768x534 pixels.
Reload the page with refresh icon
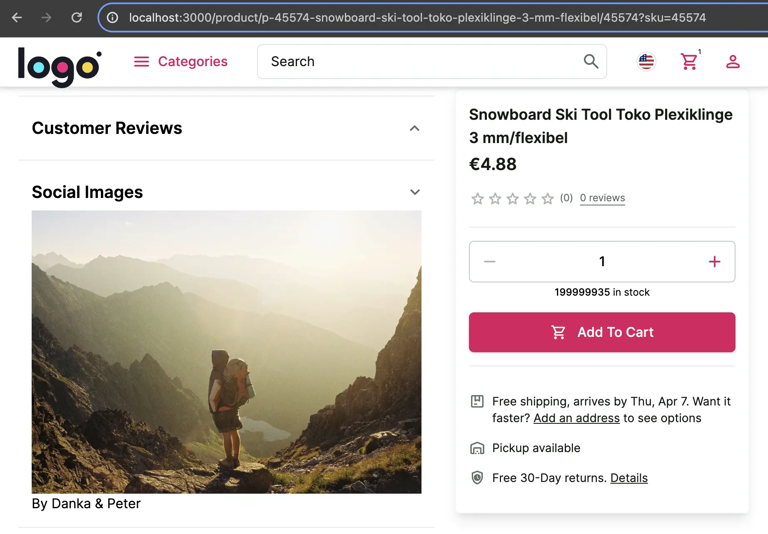pos(77,17)
